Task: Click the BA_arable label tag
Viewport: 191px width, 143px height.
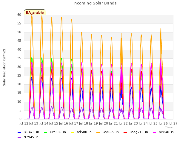Action: (35, 13)
